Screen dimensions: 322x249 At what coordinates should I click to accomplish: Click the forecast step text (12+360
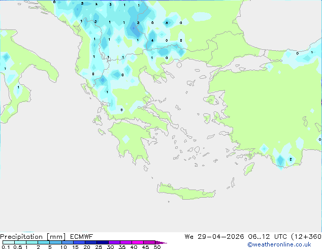pyautogui.click(x=306, y=237)
